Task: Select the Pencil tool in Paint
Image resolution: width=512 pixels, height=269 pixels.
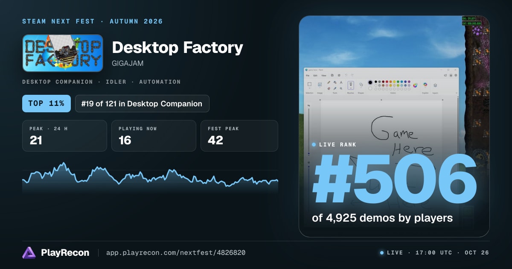Action: tap(329, 82)
